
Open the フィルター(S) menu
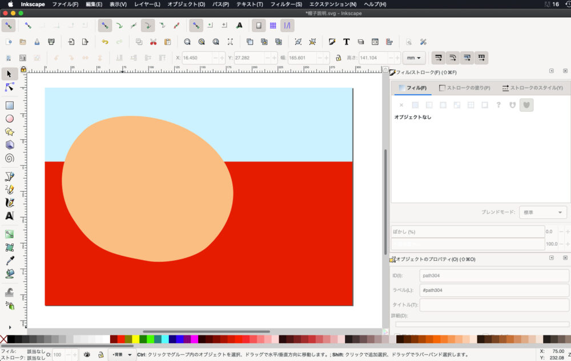[x=286, y=4]
